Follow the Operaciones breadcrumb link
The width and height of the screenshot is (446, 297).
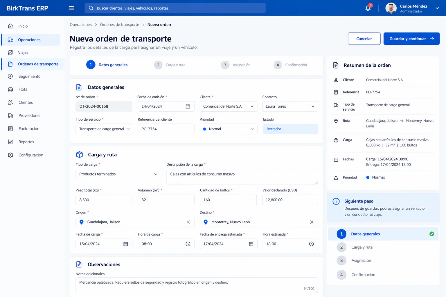coord(81,25)
